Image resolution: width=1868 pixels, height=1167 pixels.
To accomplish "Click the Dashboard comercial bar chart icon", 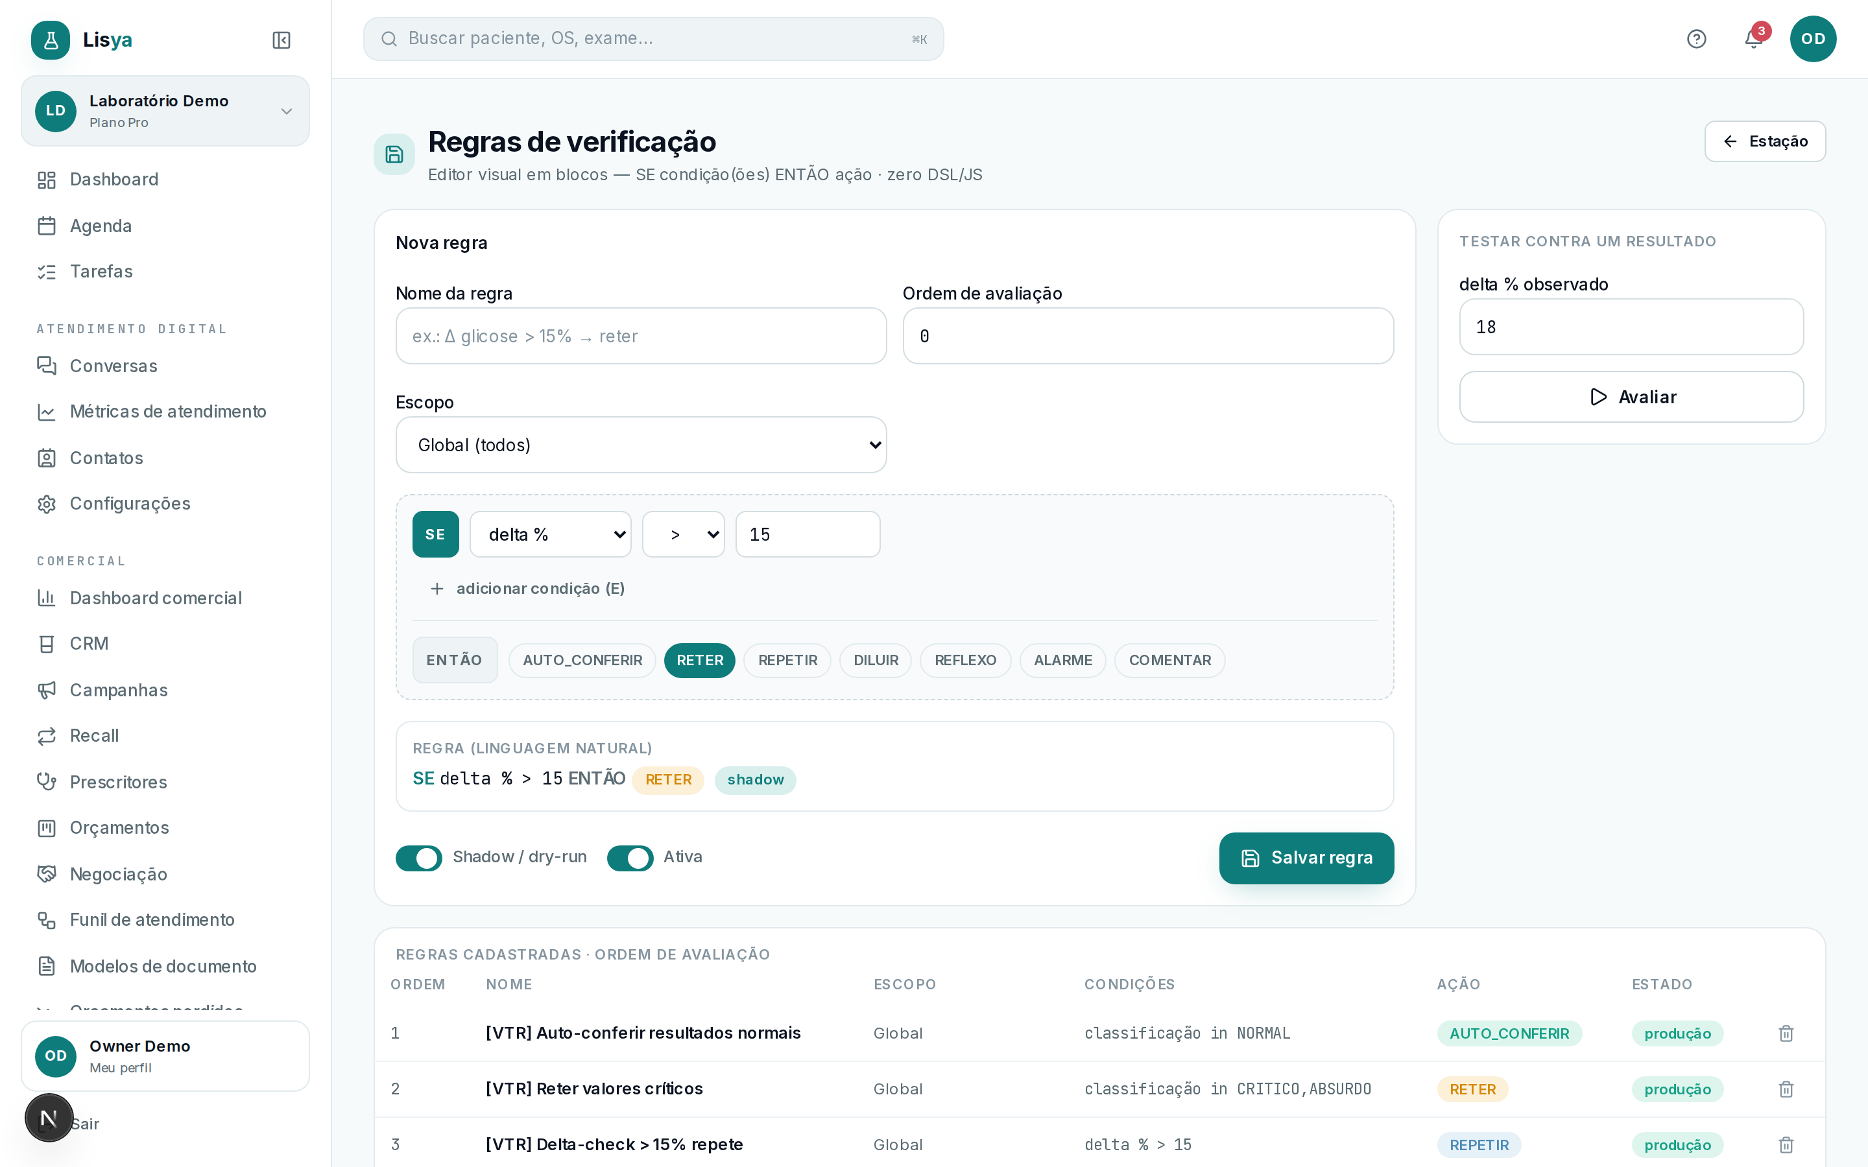I will point(46,598).
